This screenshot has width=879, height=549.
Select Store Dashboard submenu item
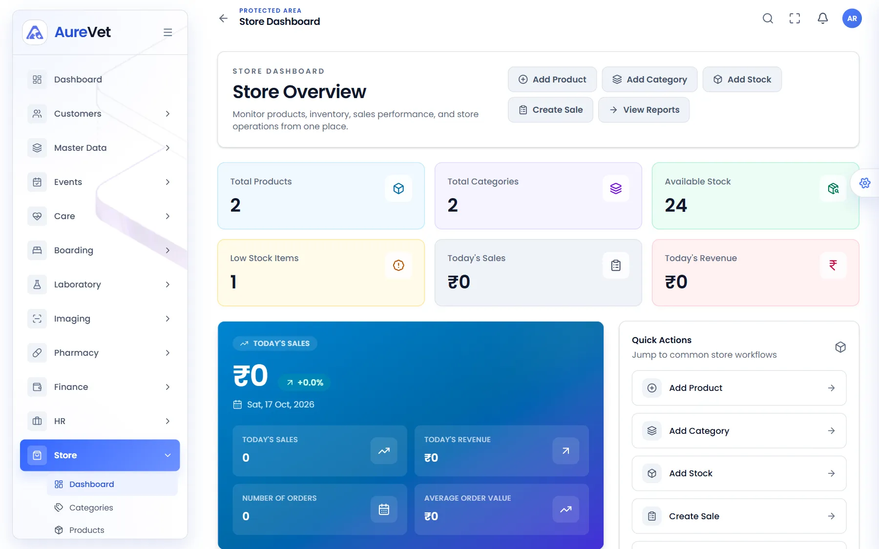pyautogui.click(x=112, y=484)
